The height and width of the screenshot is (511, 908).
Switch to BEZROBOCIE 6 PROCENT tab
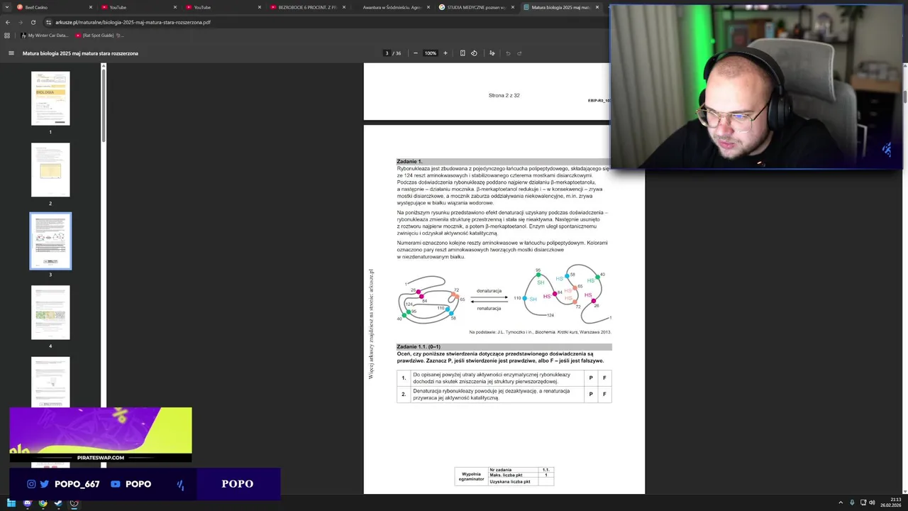click(307, 7)
